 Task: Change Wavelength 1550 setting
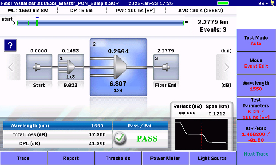pyautogui.click(x=256, y=86)
